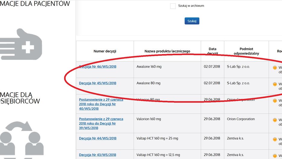Click orange status dot in Valtap HCT 160 mg + 25 mg row

pyautogui.click(x=275, y=139)
